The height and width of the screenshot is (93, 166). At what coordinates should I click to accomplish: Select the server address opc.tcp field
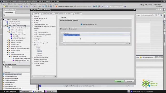click(x=97, y=35)
